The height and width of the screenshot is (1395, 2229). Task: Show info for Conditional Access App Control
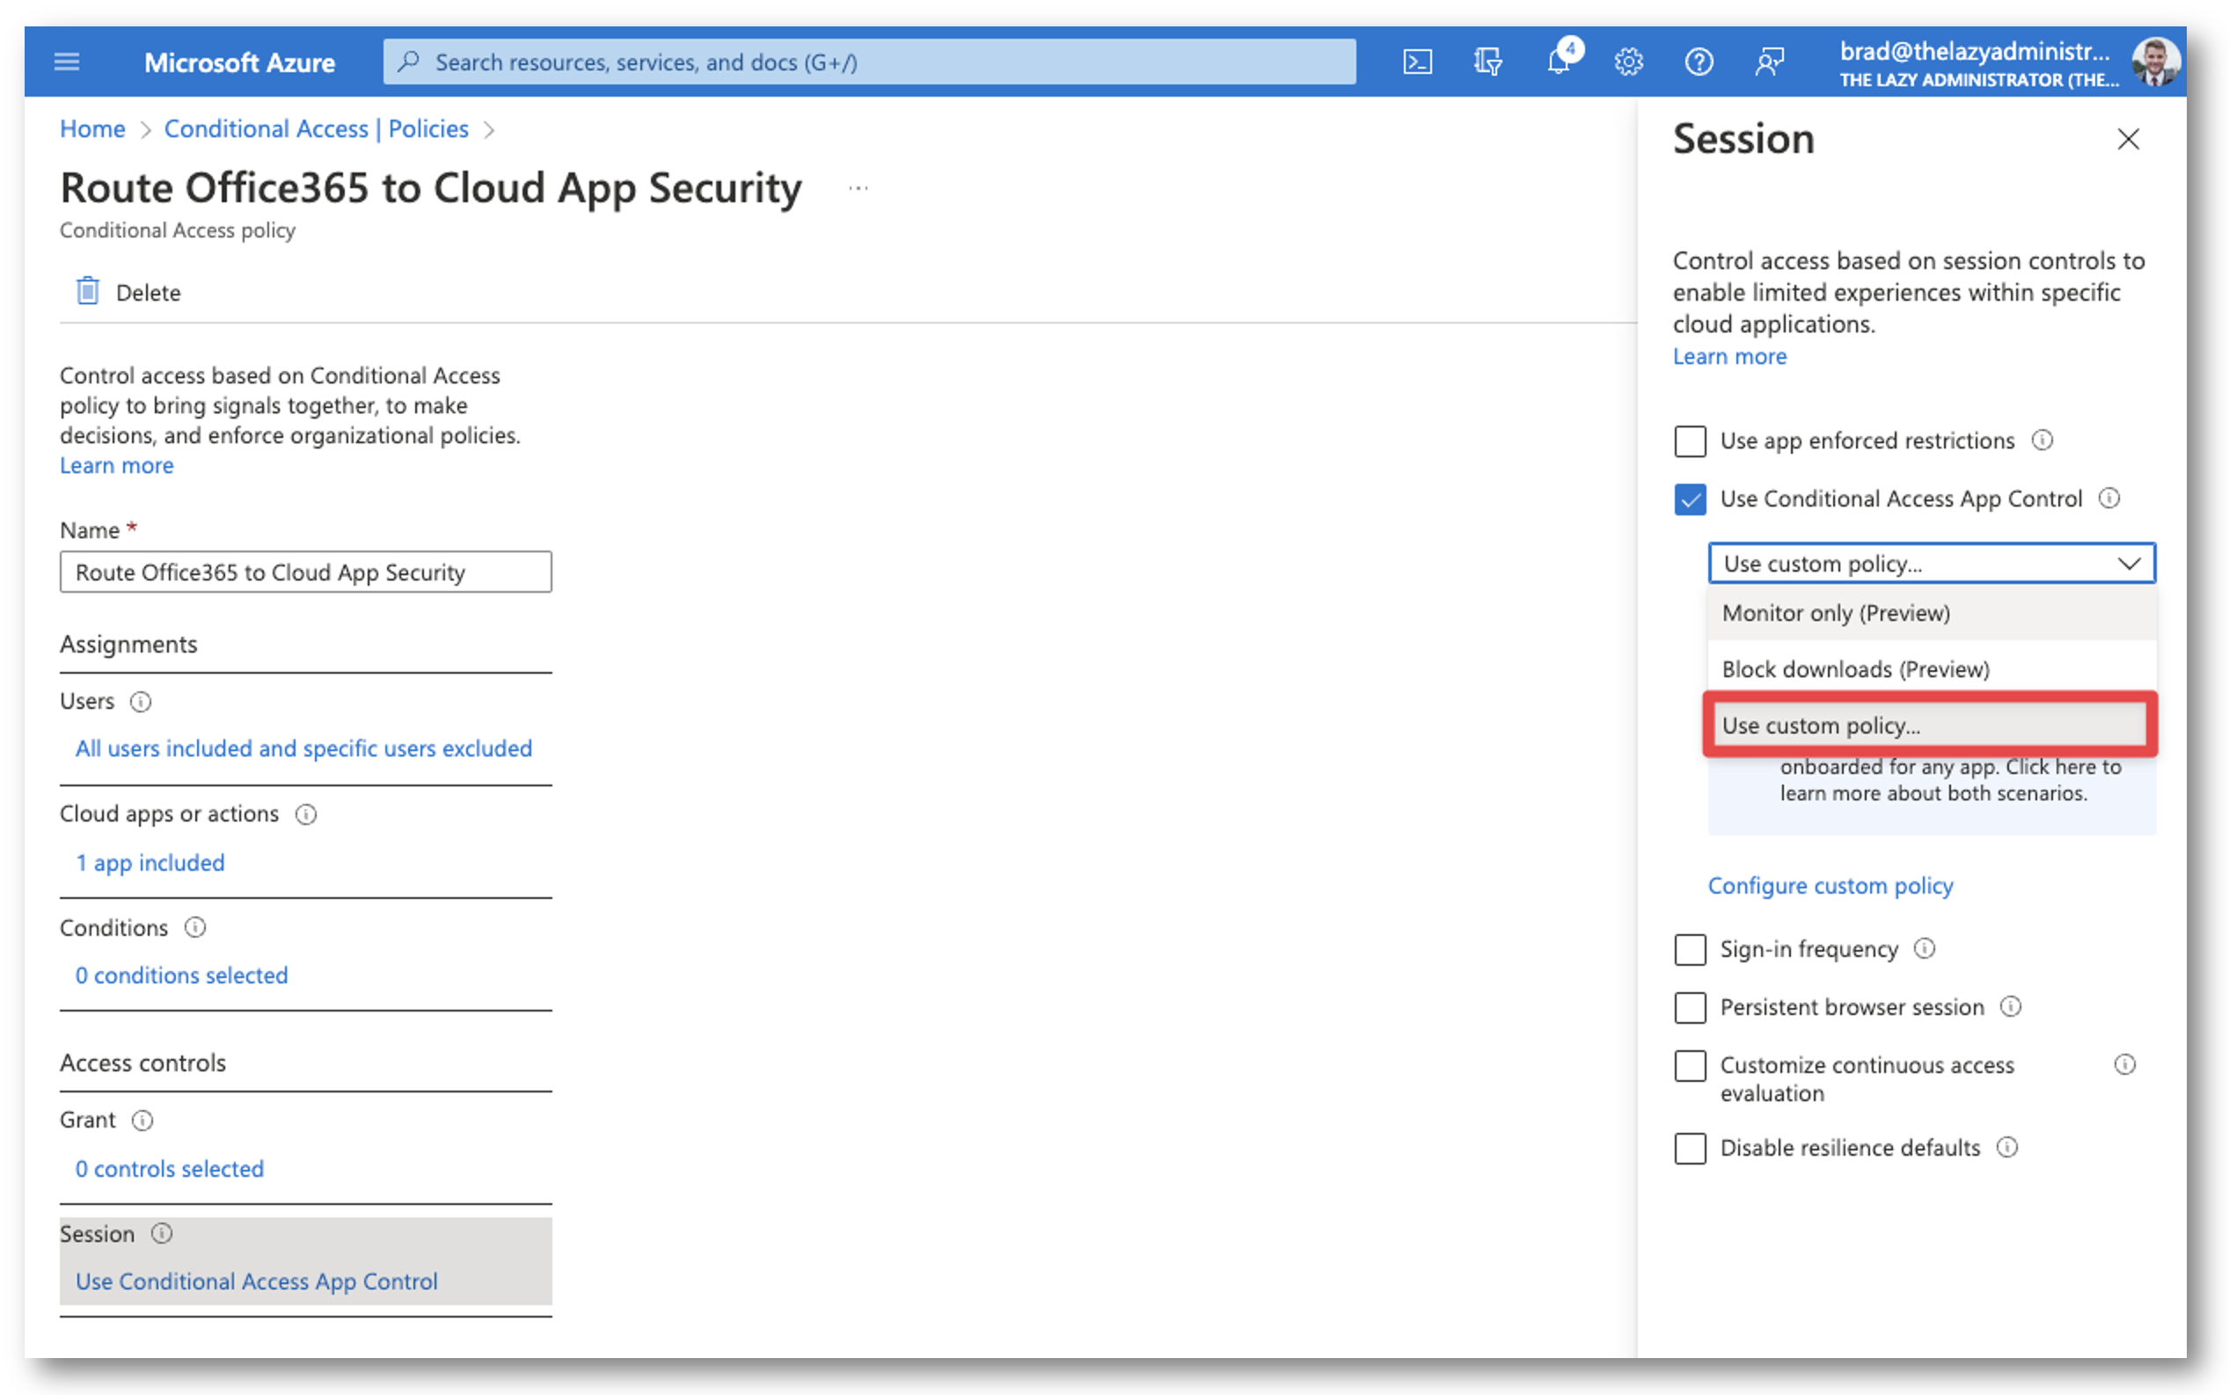(x=2109, y=498)
